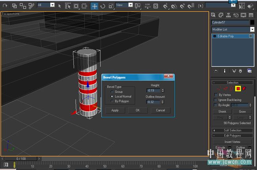Click the Mirror tool icon
This screenshot has height=170, width=257.
coord(242,6)
